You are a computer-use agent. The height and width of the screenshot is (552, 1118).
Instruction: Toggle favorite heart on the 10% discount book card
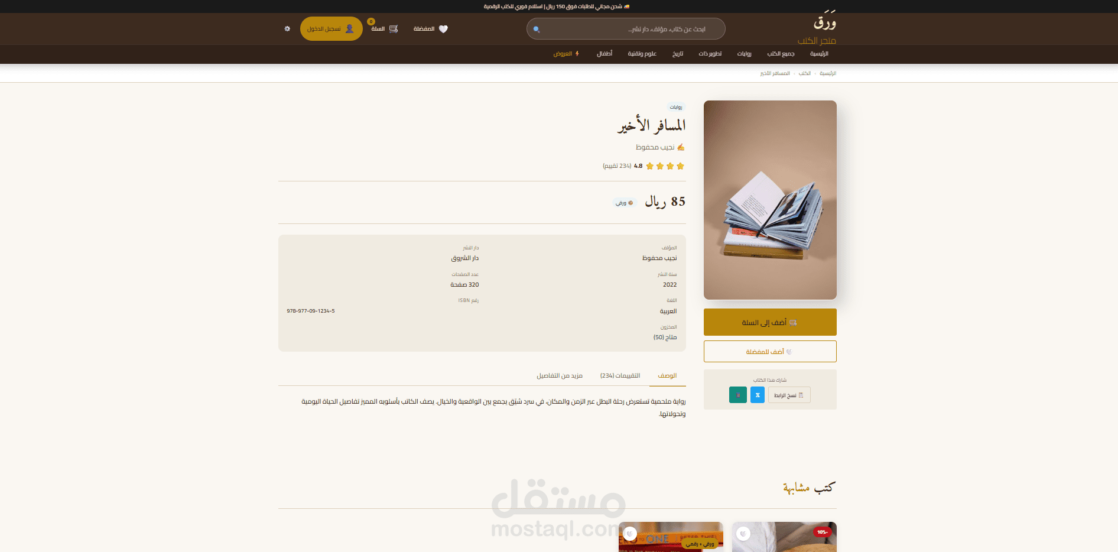tap(743, 534)
